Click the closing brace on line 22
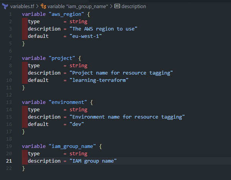Viewport: 231px width, 180px height. pyautogui.click(x=23, y=168)
